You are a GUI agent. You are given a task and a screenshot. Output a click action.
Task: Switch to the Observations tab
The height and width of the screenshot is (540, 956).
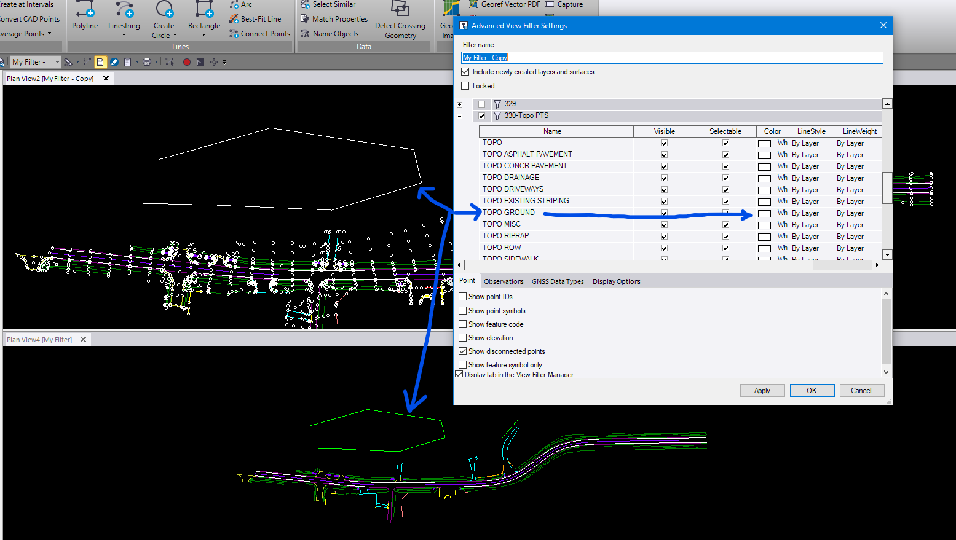tap(504, 281)
